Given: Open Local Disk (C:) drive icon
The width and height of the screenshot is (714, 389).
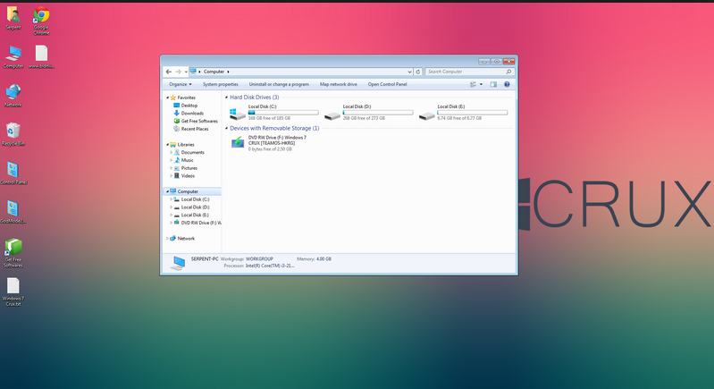Looking at the screenshot, I should 238,114.
